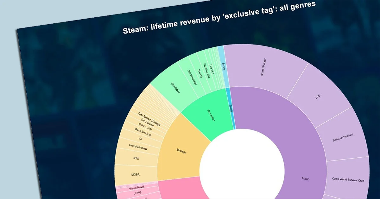Click the chart title about Steam lifetime revenue

point(220,17)
